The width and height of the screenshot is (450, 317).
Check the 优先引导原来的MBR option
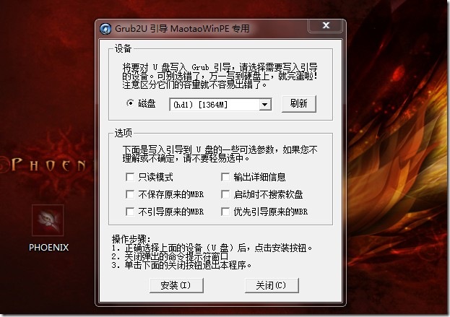coord(225,212)
